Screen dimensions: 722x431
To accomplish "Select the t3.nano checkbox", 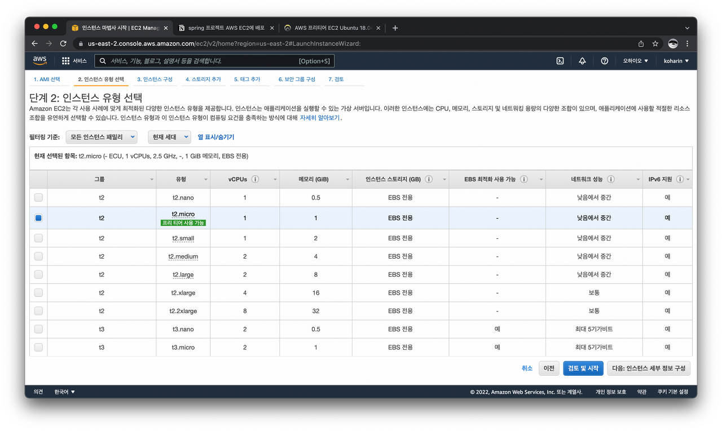I will tap(38, 329).
